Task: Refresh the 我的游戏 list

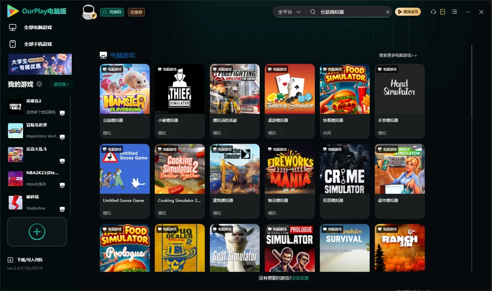Action: pos(39,84)
